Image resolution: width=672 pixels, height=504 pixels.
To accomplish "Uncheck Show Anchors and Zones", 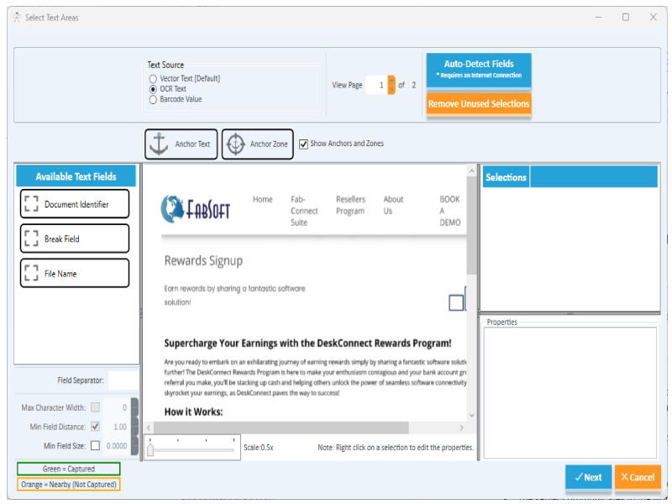I will [x=303, y=144].
